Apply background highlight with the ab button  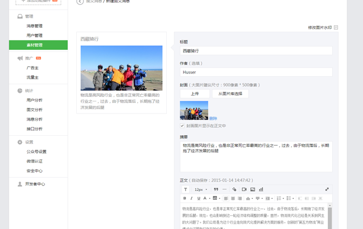(x=215, y=198)
